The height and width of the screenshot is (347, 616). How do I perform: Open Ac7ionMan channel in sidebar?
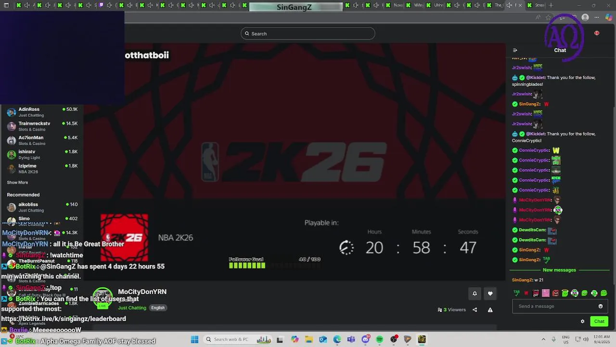42,140
